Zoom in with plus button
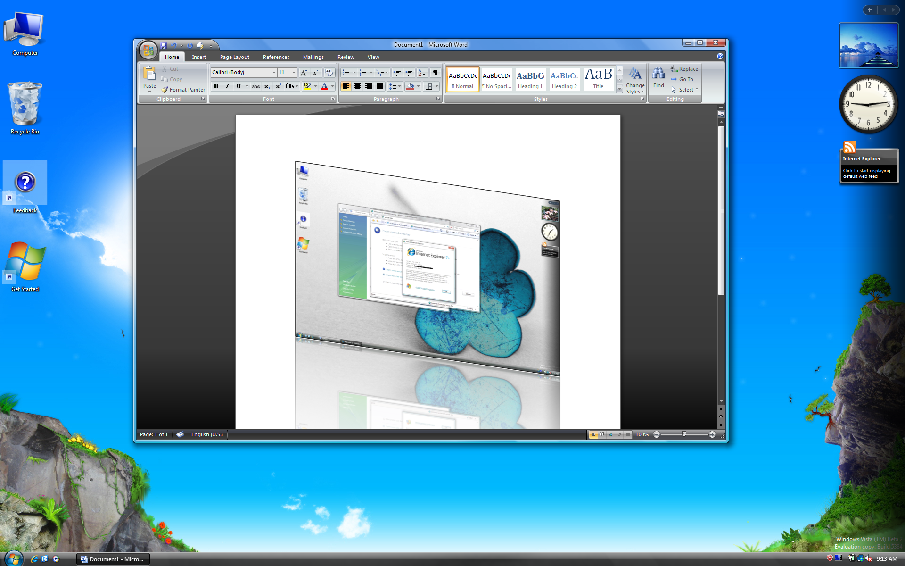Screen dimensions: 905x566 point(712,434)
